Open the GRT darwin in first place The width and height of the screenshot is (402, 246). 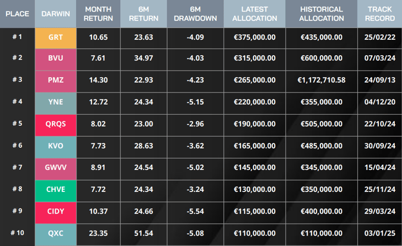tap(55, 38)
